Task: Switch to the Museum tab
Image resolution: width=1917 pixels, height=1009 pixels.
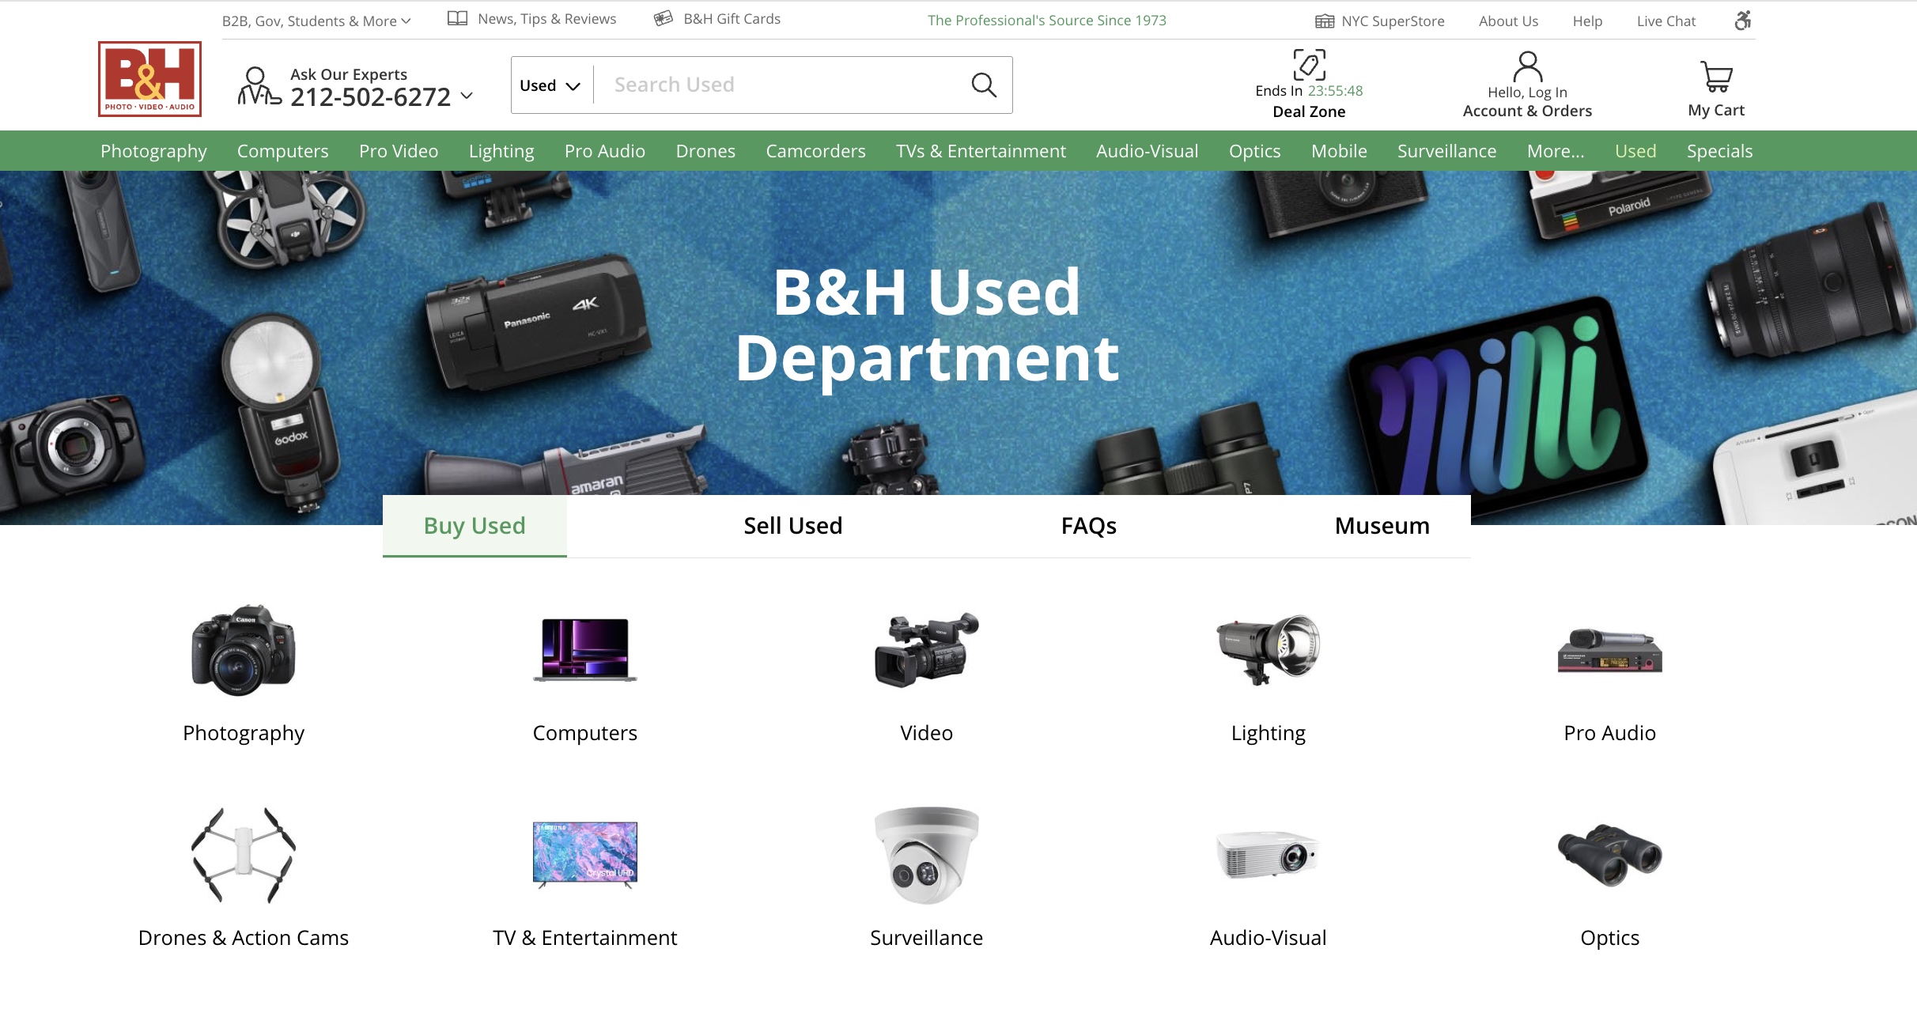Action: pyautogui.click(x=1382, y=526)
